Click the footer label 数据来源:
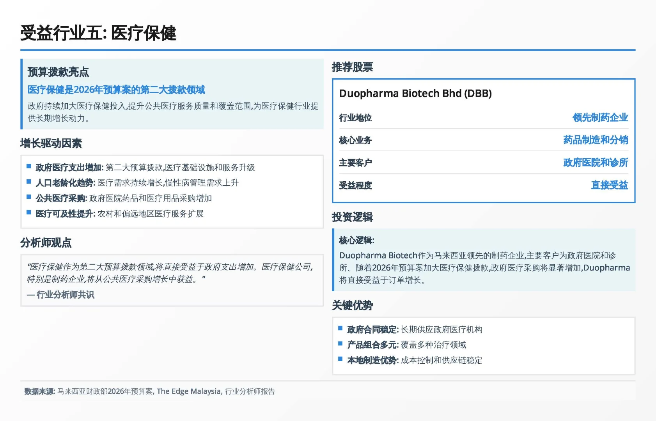 coord(40,391)
